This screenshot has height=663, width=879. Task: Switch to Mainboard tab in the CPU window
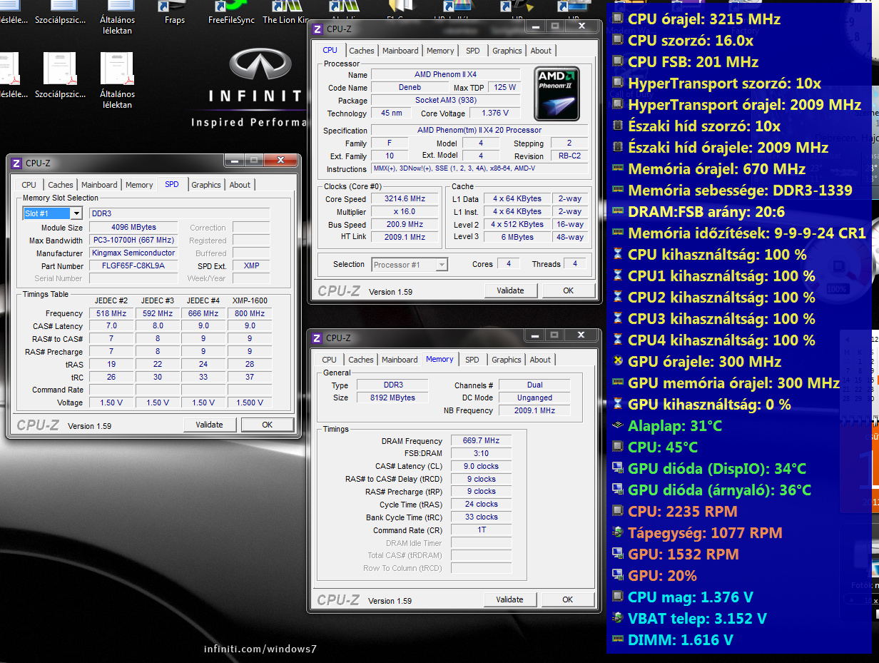pyautogui.click(x=400, y=51)
